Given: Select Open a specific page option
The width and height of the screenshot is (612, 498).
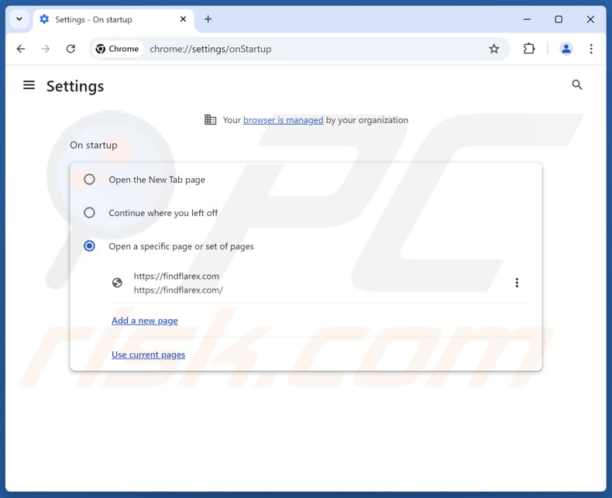Looking at the screenshot, I should [90, 246].
